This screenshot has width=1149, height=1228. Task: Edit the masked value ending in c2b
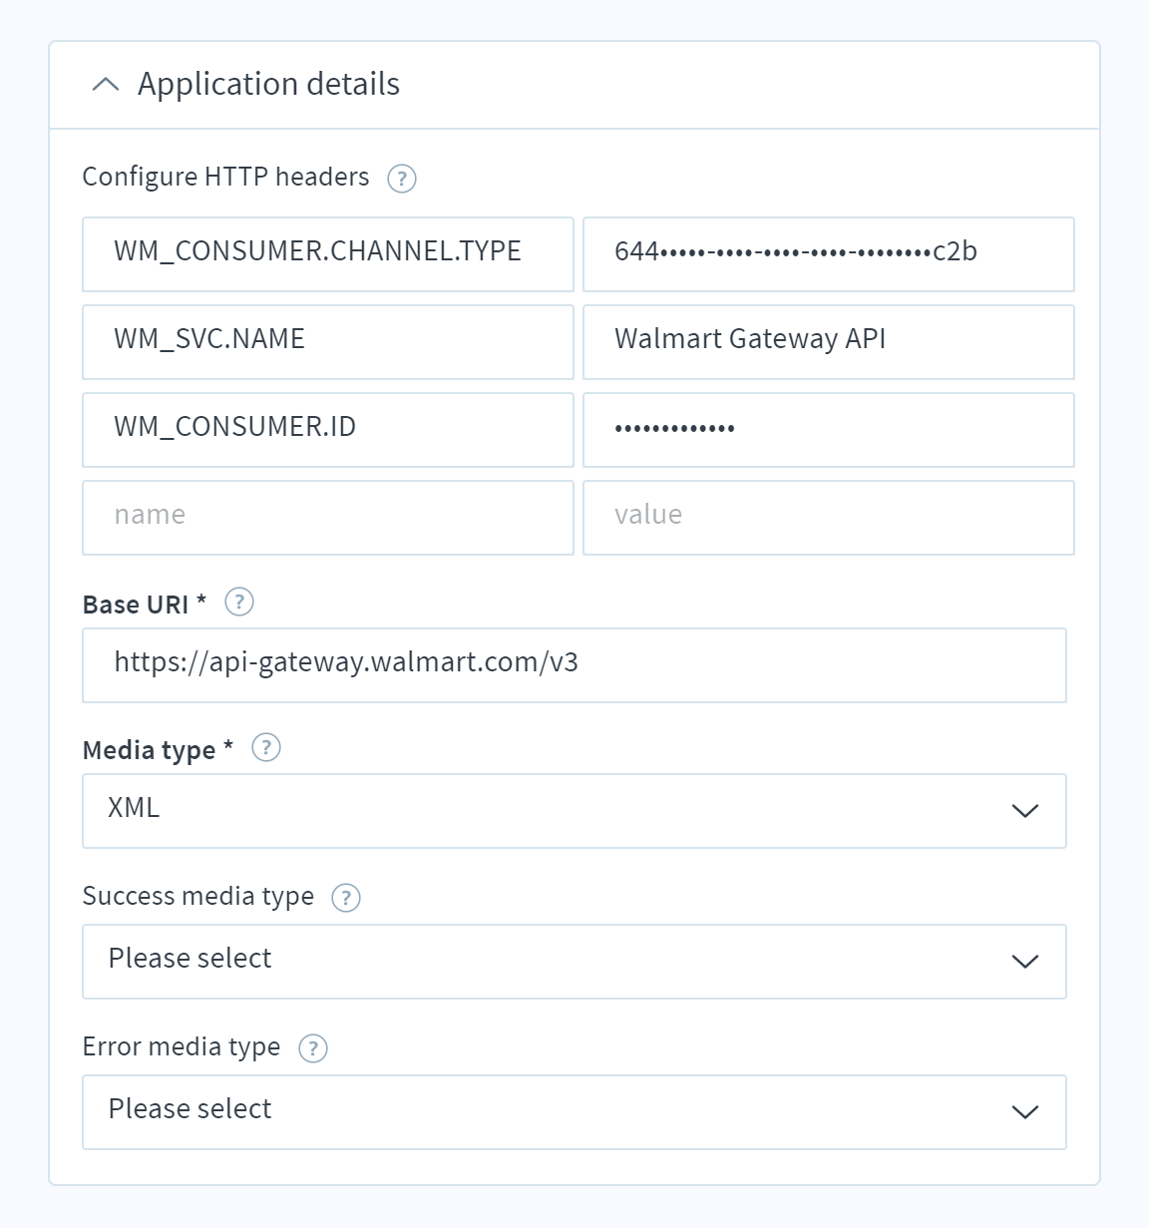click(829, 254)
